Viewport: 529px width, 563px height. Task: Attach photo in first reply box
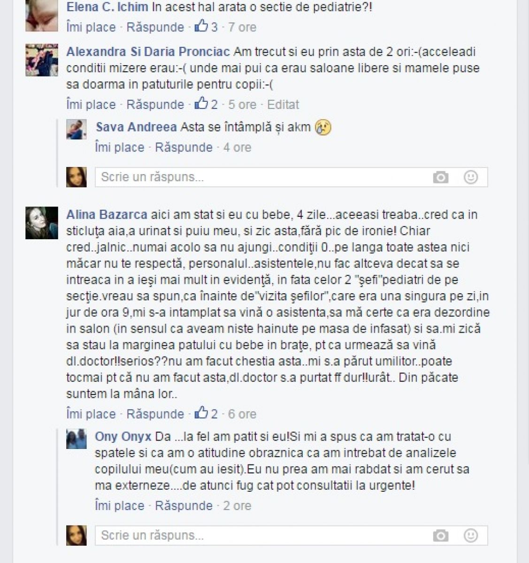(440, 177)
